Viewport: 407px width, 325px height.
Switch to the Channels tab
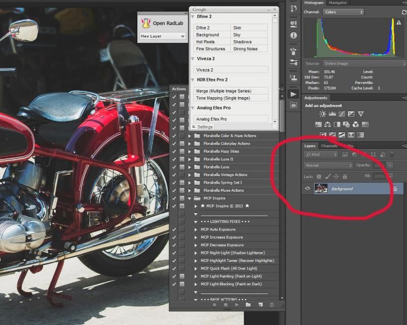tap(329, 146)
